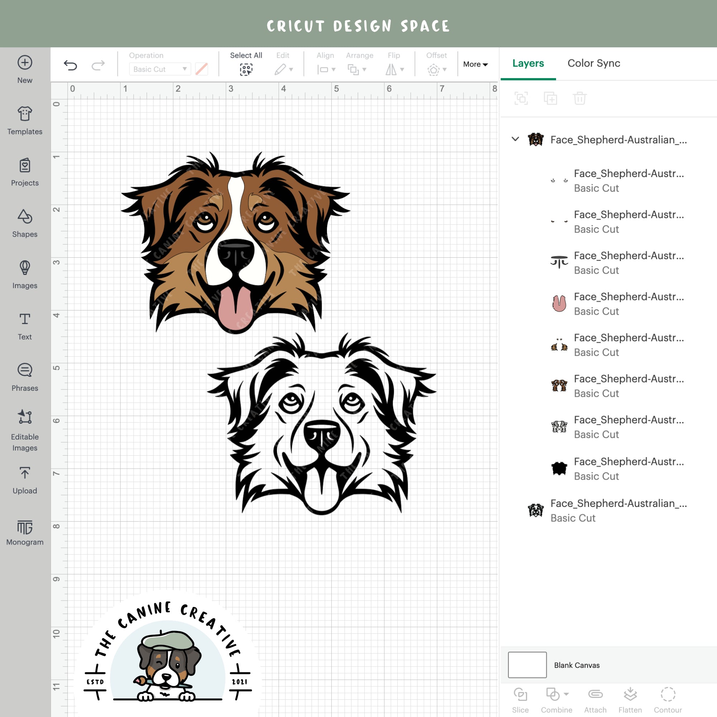The width and height of the screenshot is (717, 717).
Task: Click the Undo arrow in the toolbar
Action: 71,64
